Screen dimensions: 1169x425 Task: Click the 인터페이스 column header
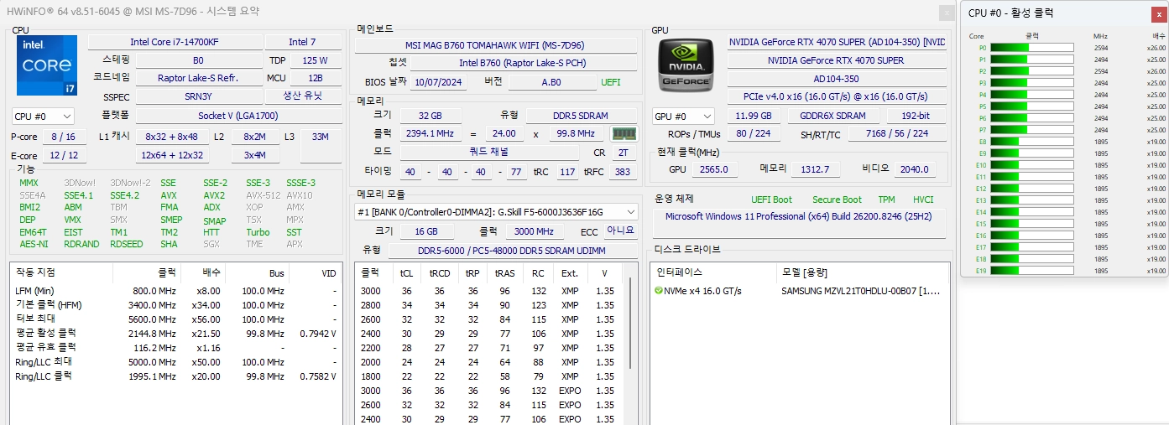(712, 272)
